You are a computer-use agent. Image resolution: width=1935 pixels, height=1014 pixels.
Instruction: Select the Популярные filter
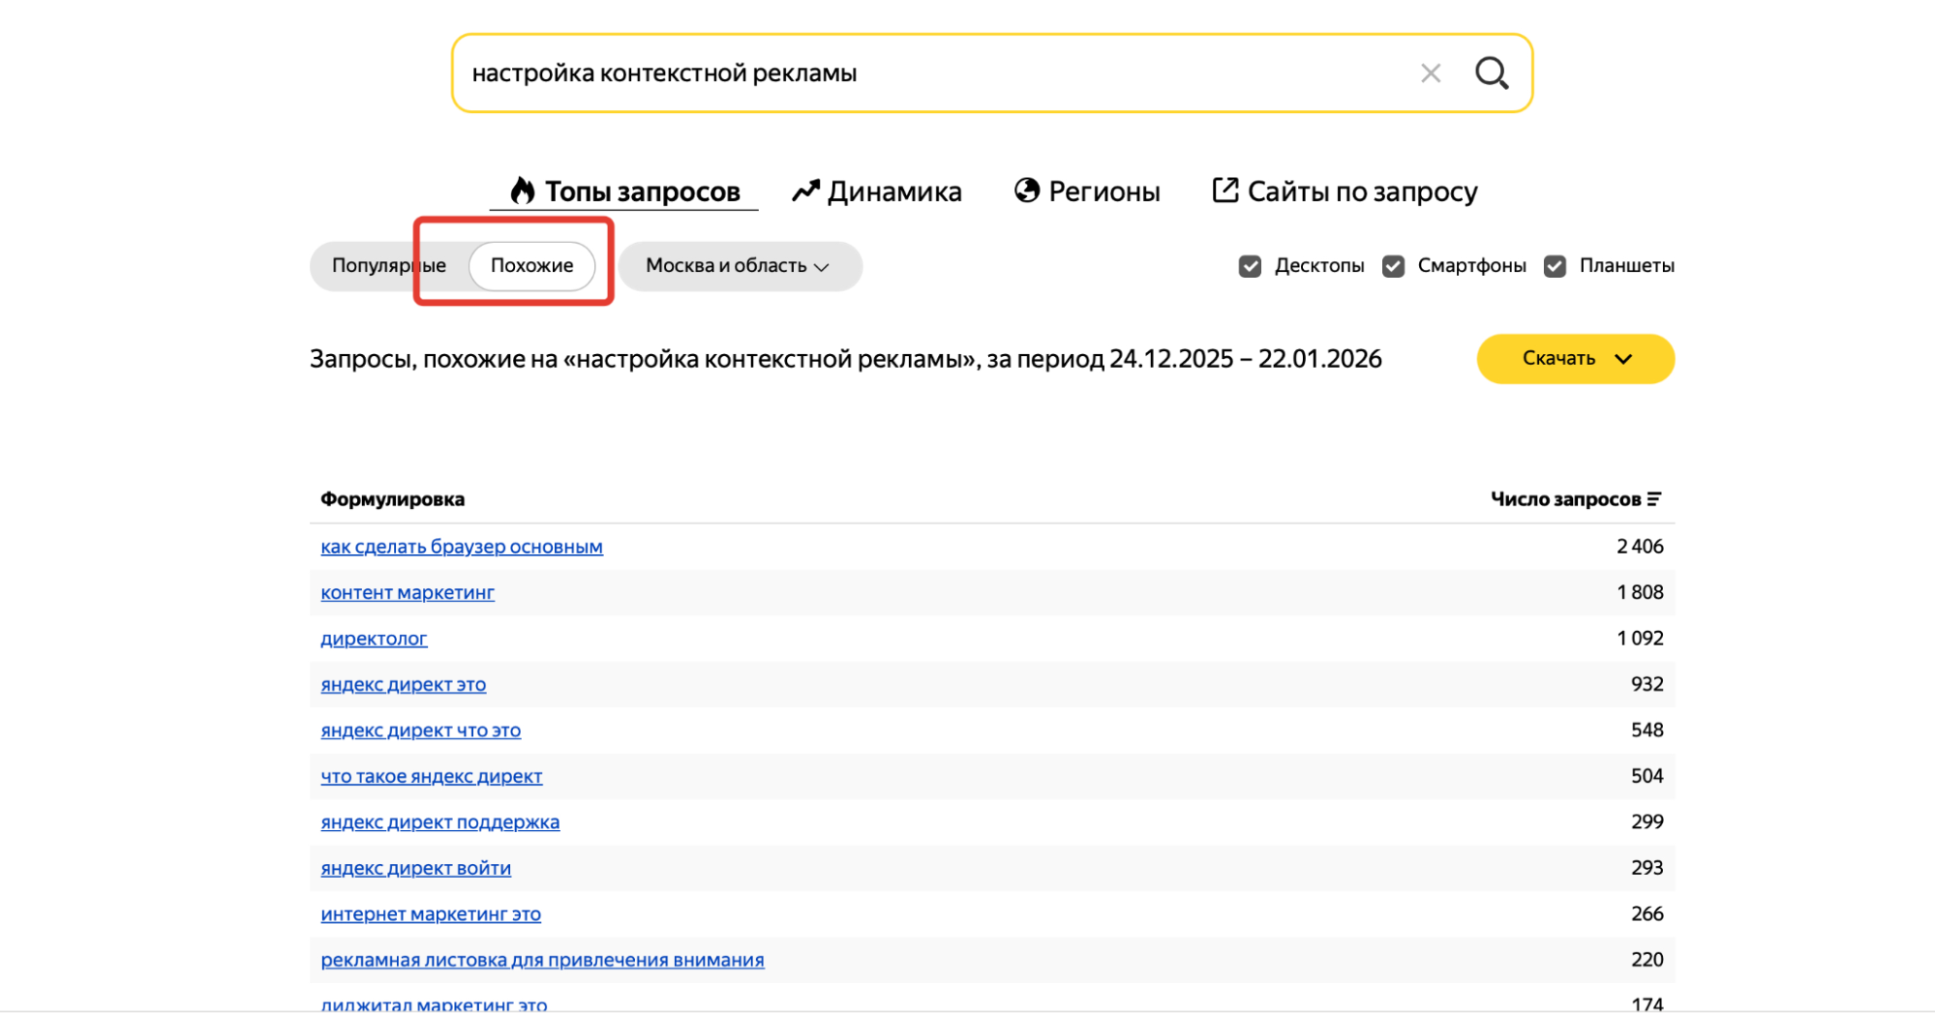(387, 265)
